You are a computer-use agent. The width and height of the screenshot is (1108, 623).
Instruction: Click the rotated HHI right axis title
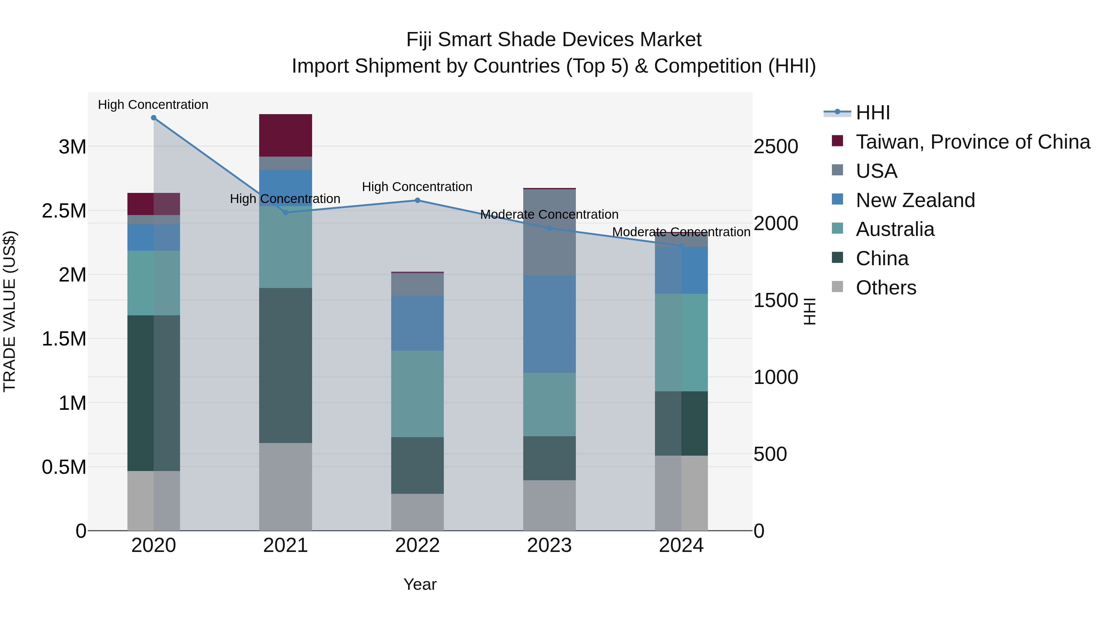pos(810,311)
